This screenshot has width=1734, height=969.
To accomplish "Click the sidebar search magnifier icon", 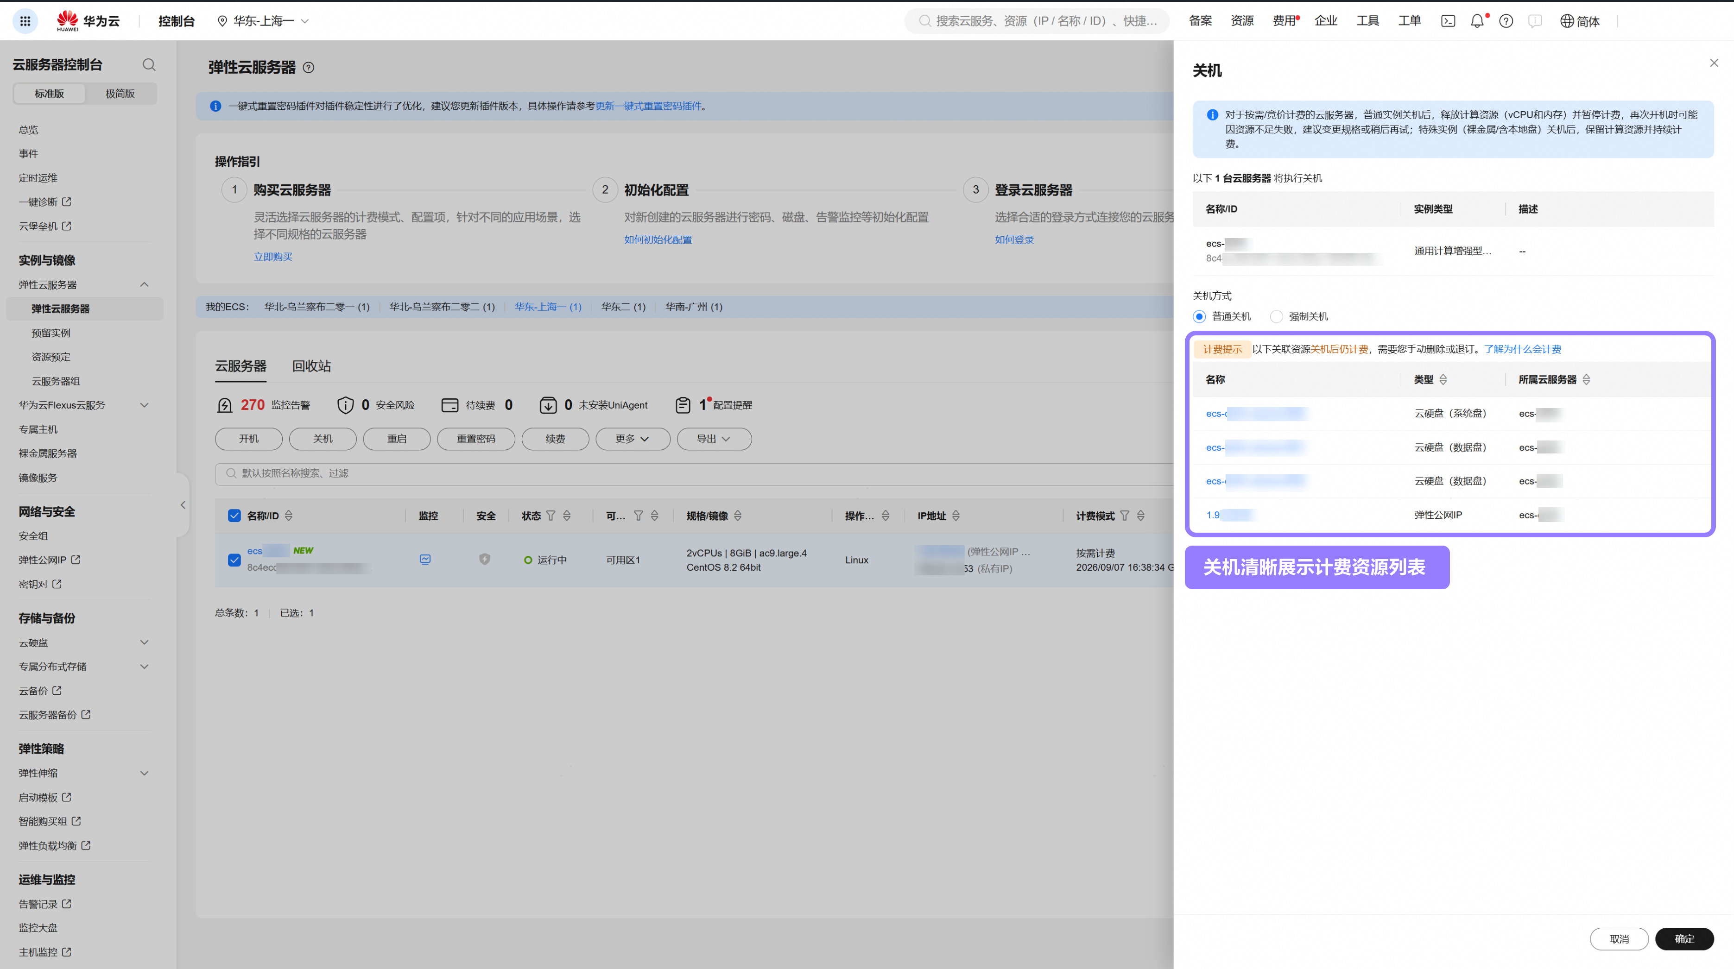I will [149, 64].
